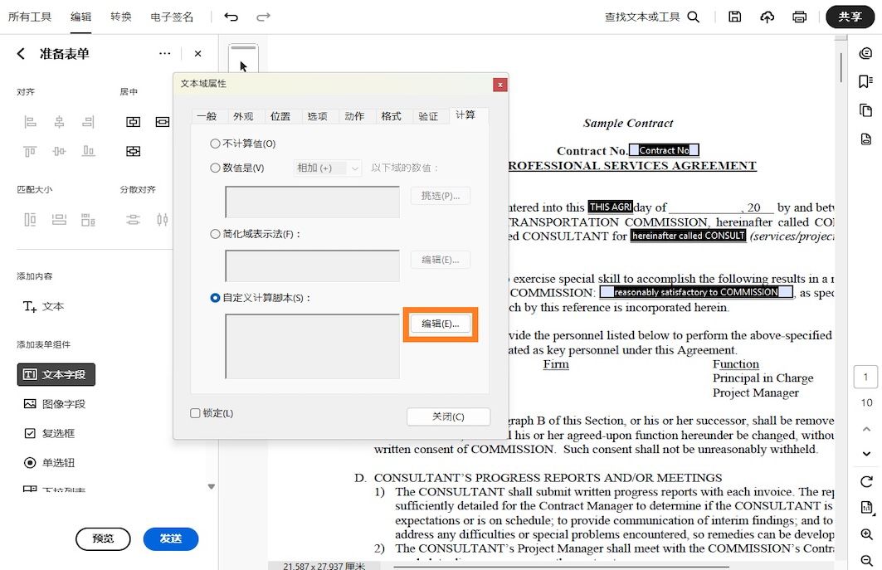Click the print icon in the top toolbar
This screenshot has height=570, width=882.
click(x=799, y=17)
